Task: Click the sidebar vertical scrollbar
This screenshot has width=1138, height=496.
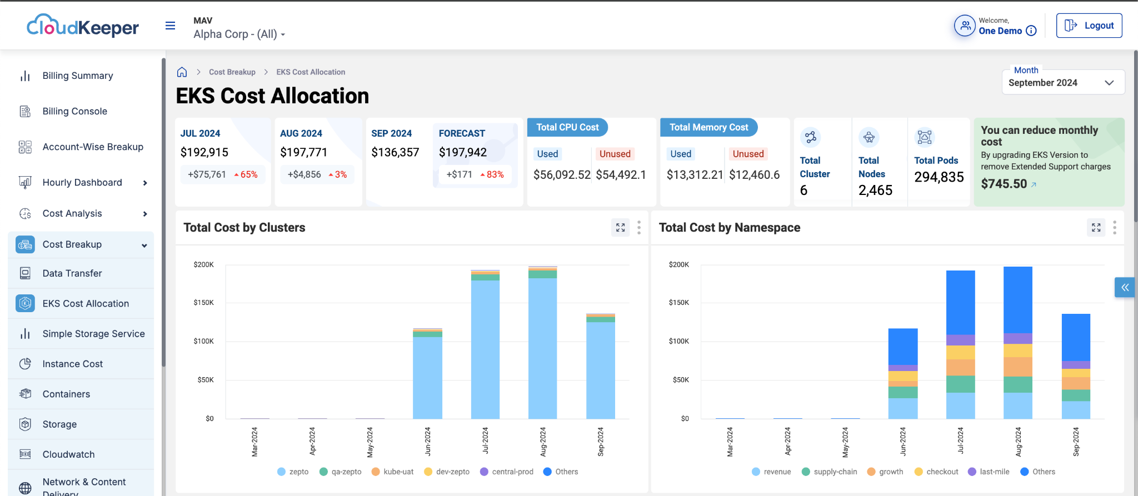Action: pyautogui.click(x=163, y=213)
